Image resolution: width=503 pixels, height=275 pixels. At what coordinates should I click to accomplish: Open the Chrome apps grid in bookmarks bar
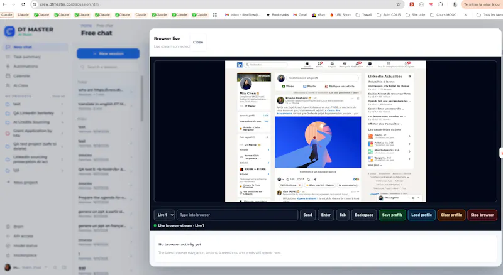tap(214, 14)
